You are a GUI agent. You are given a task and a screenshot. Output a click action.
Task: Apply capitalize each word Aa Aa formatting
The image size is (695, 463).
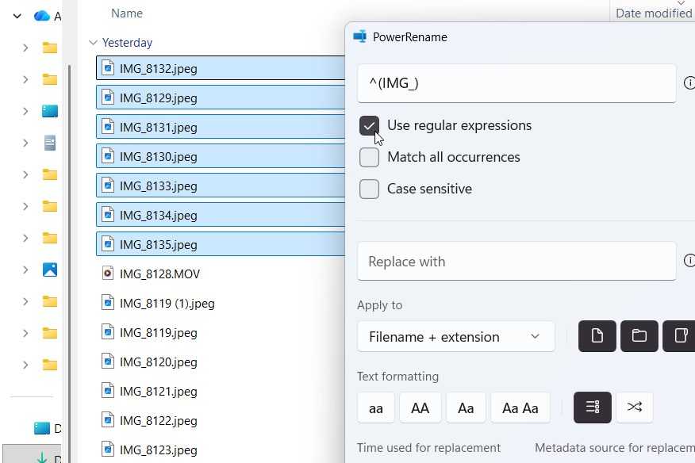click(520, 408)
